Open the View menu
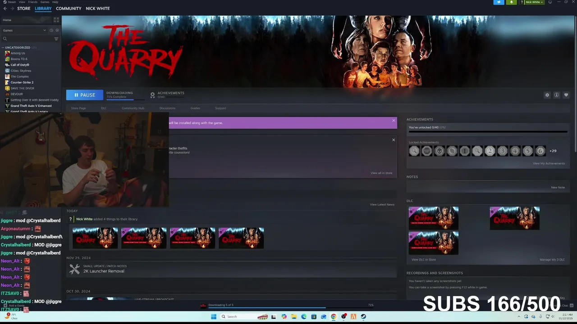577x324 pixels. [x=22, y=2]
